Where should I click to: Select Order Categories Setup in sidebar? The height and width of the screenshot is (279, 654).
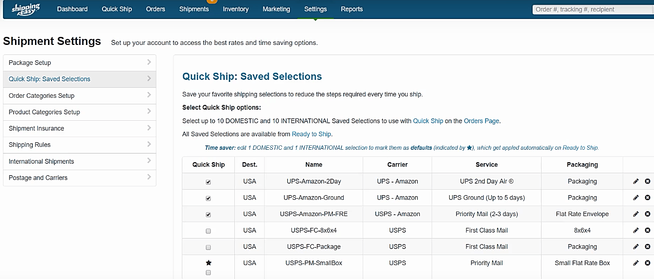tap(79, 95)
